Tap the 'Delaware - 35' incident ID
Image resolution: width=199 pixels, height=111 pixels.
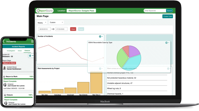pos(8,57)
